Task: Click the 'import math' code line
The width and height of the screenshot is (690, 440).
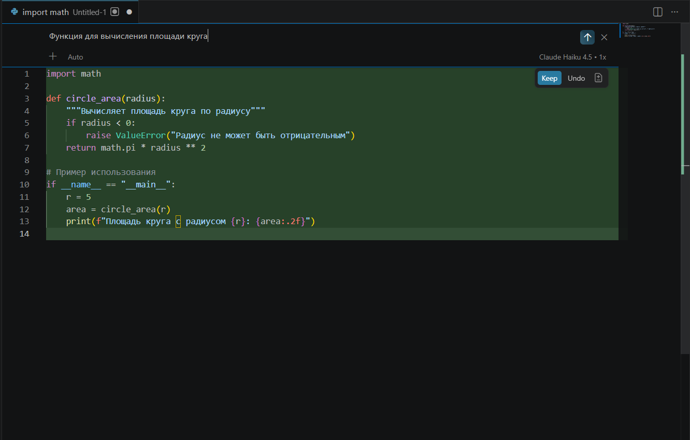Action: click(74, 74)
